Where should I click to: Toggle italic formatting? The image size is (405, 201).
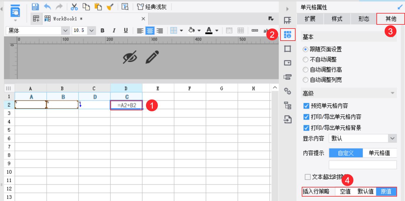tap(114, 31)
